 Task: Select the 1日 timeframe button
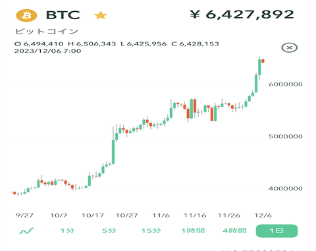coord(276,231)
